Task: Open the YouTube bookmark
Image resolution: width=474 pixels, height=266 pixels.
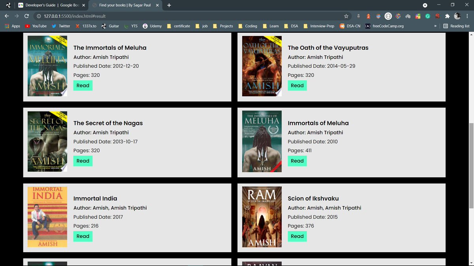Action: click(x=36, y=26)
